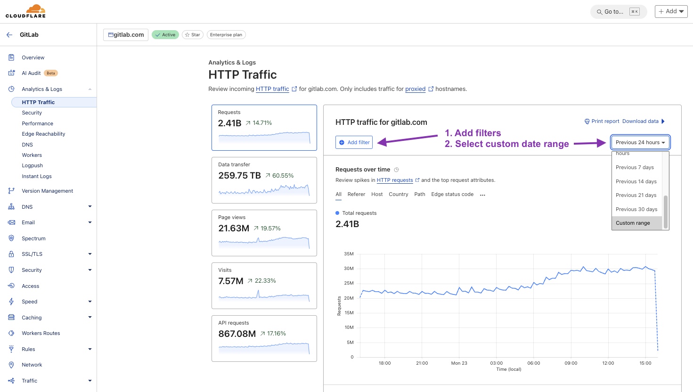693x392 pixels.
Task: Switch to the Country tab
Action: 399,194
